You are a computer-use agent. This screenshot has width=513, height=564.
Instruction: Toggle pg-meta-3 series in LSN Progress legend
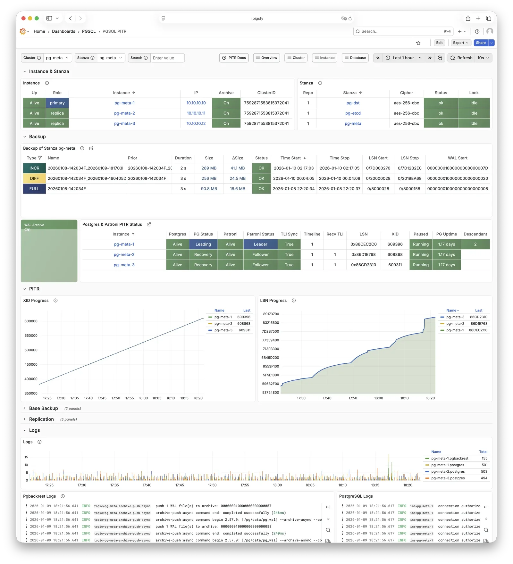pos(455,317)
